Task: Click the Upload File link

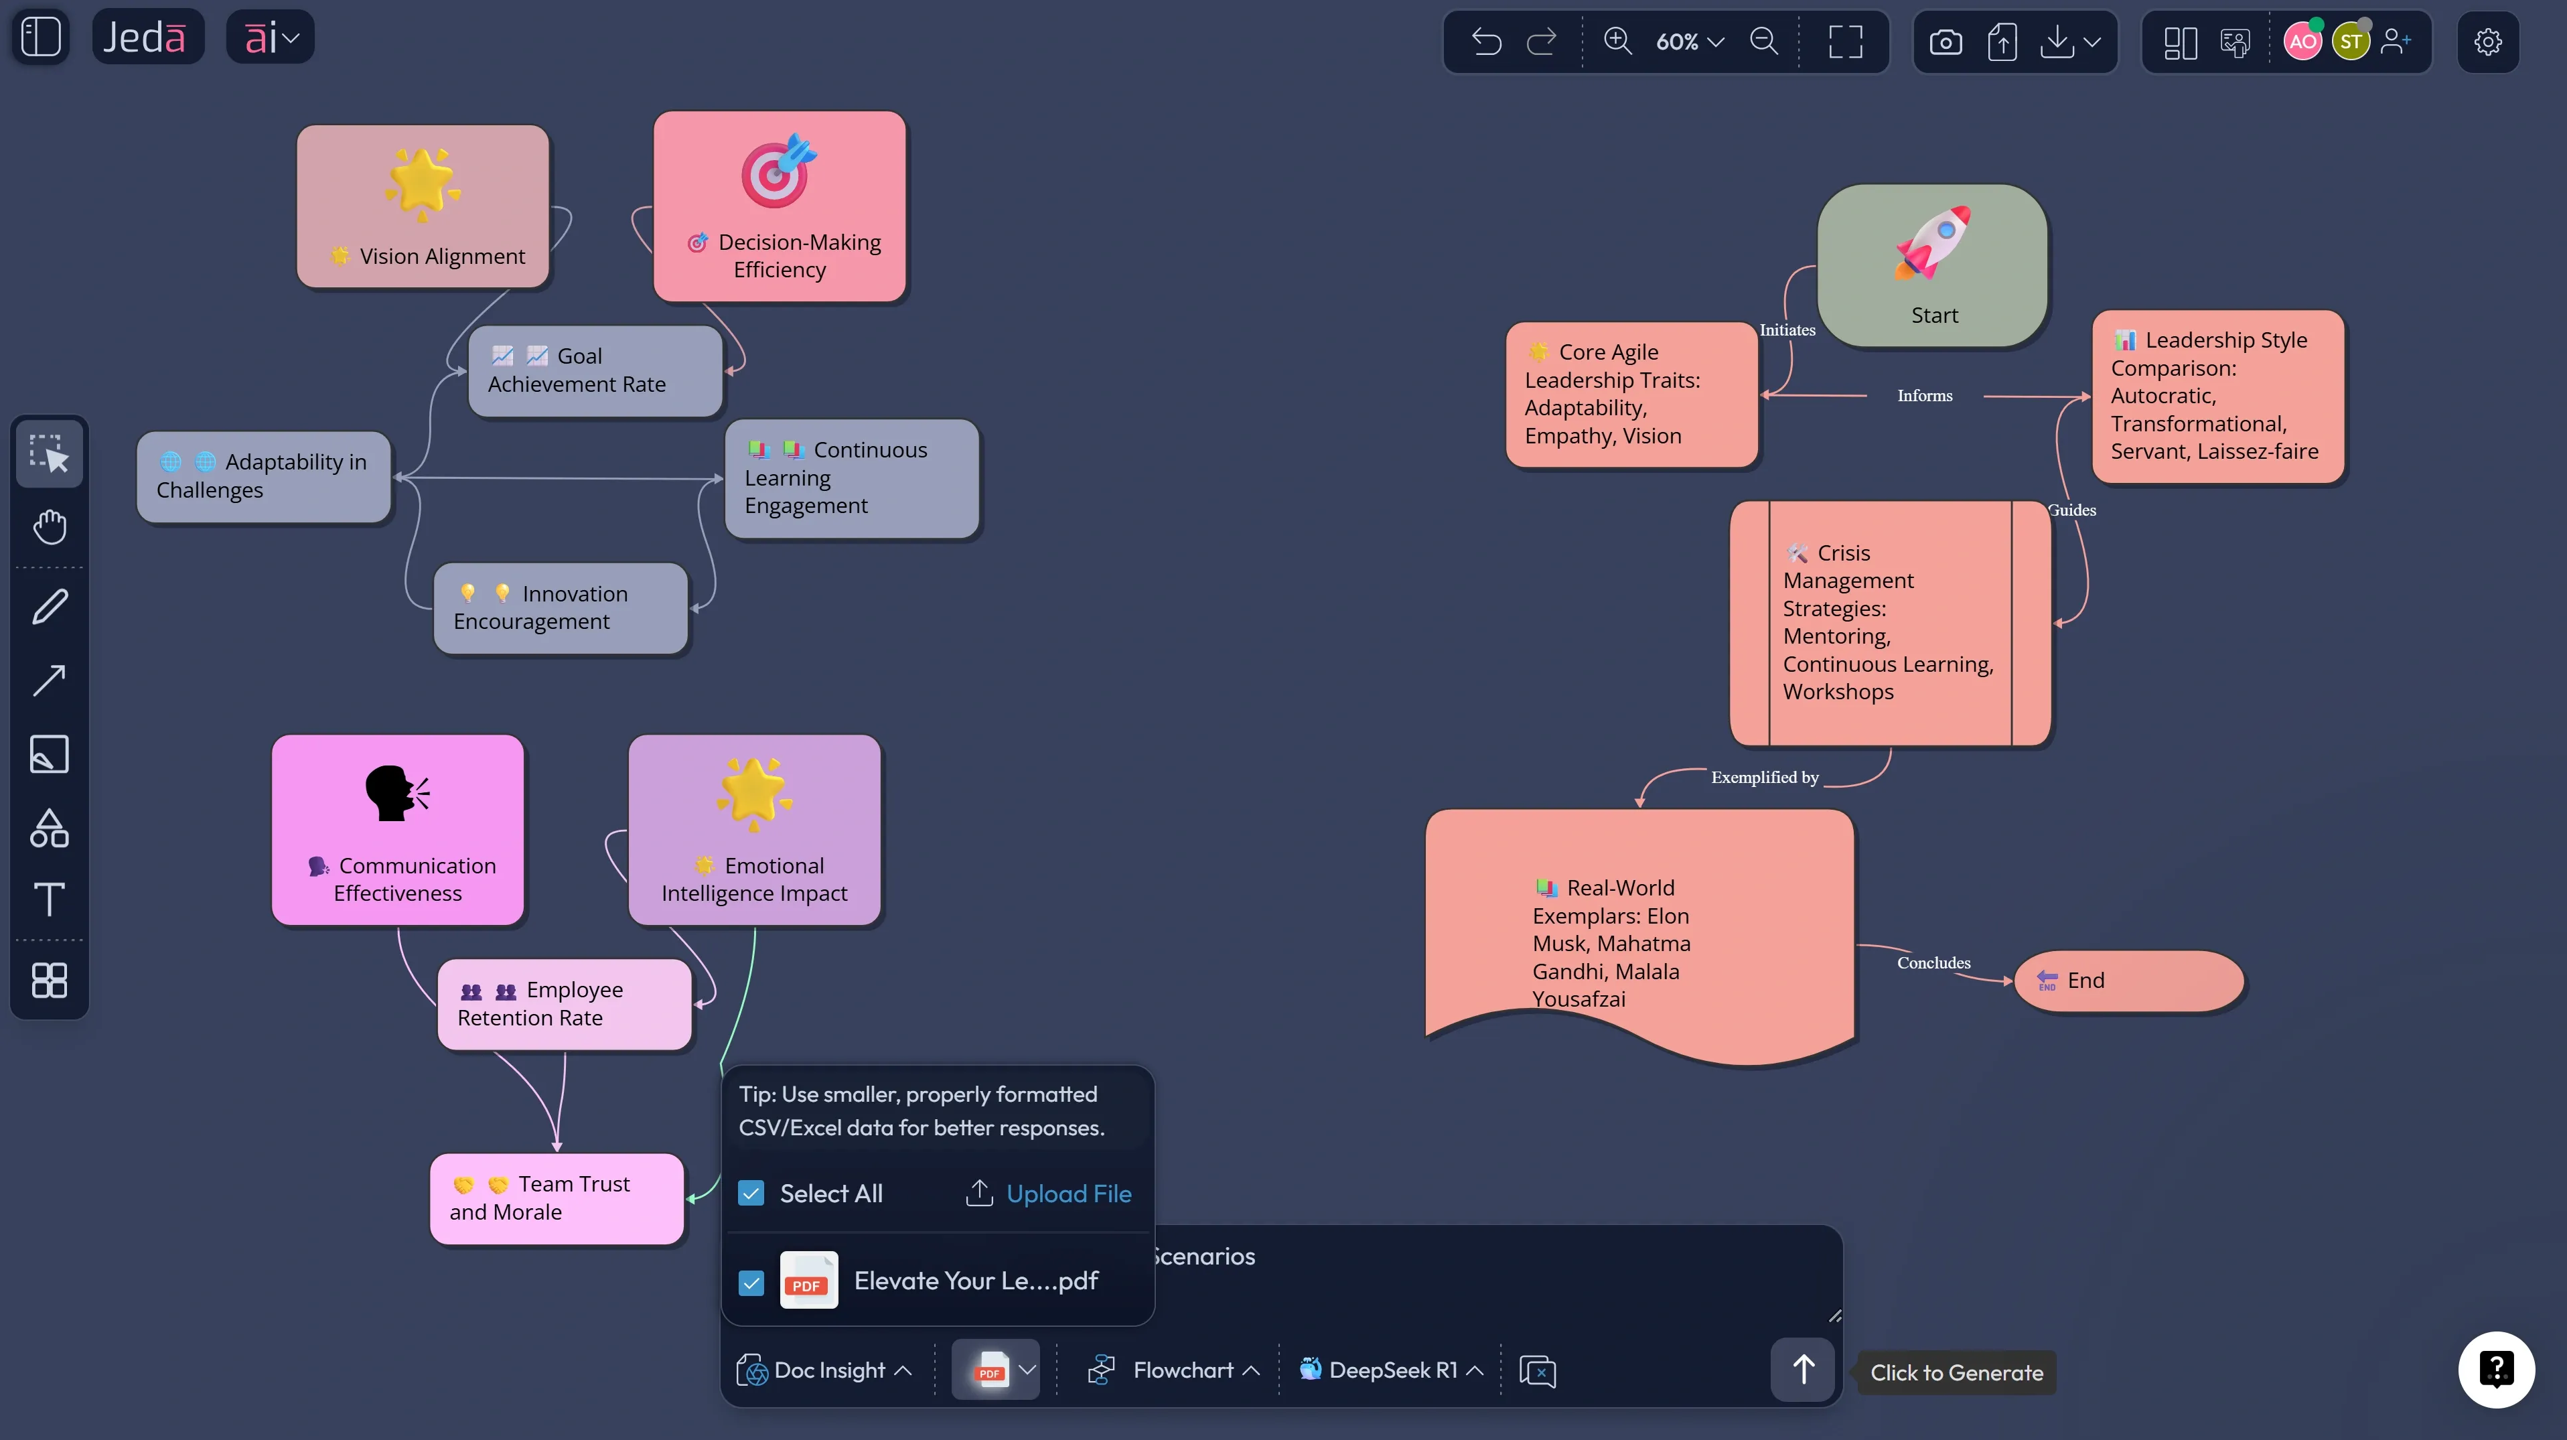Action: tap(1068, 1193)
